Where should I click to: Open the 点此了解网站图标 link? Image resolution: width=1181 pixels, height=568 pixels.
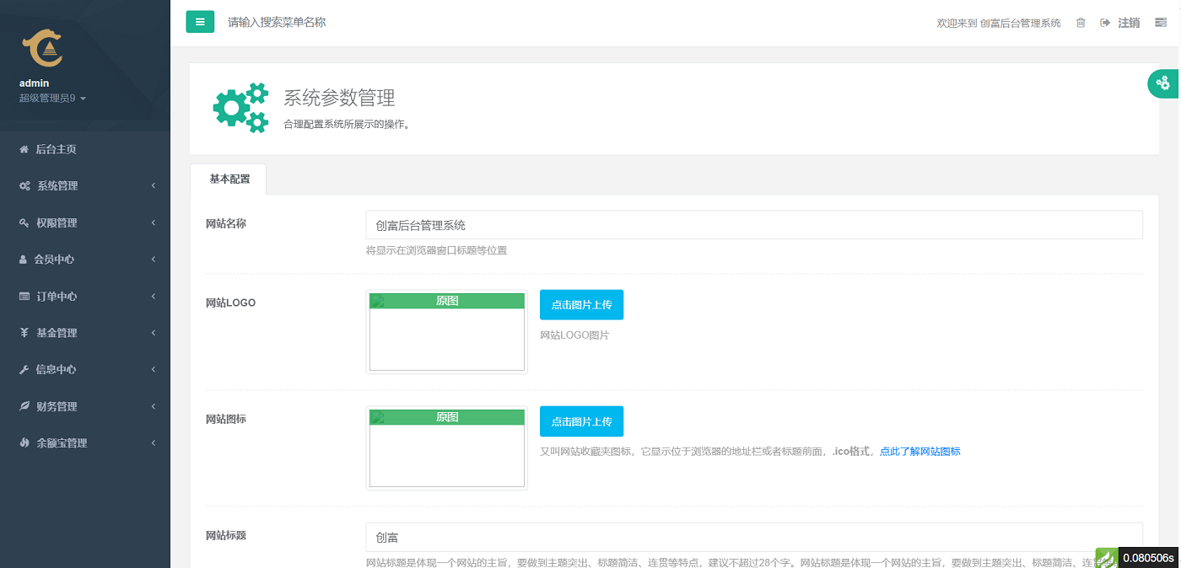pos(920,451)
